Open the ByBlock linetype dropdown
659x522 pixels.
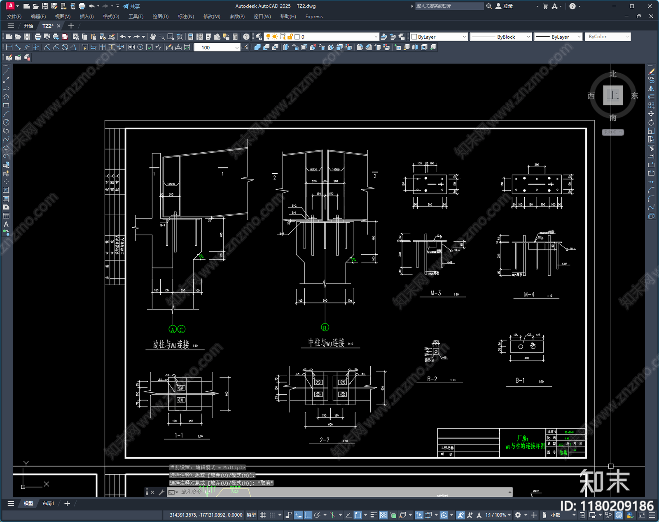(x=501, y=37)
